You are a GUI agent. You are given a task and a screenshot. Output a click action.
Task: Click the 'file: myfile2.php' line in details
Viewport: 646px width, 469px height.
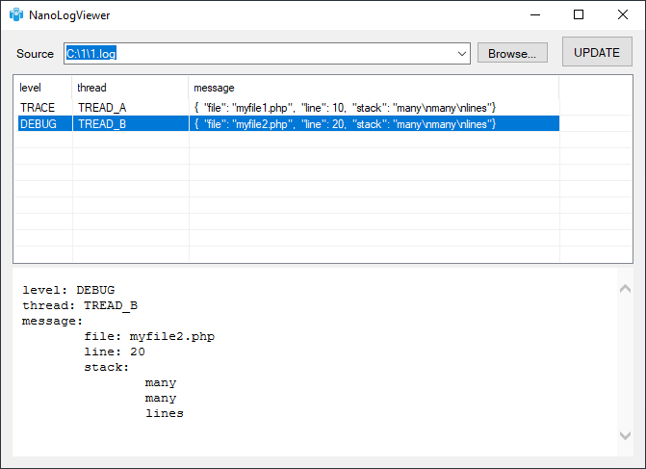(149, 336)
